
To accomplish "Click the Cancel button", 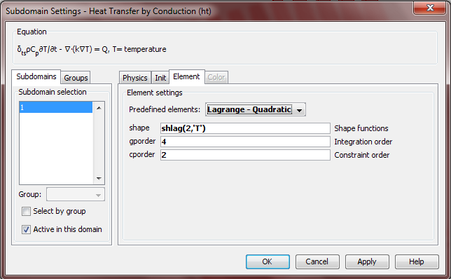I will [x=317, y=261].
